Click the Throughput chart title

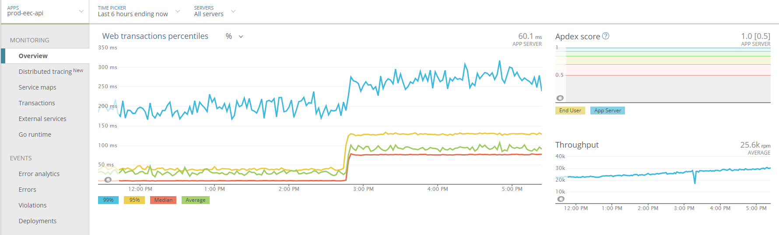coord(577,145)
